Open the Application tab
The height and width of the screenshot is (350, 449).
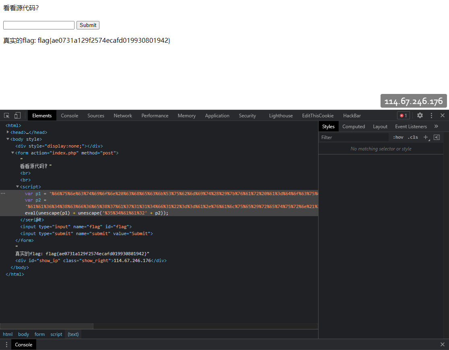217,115
